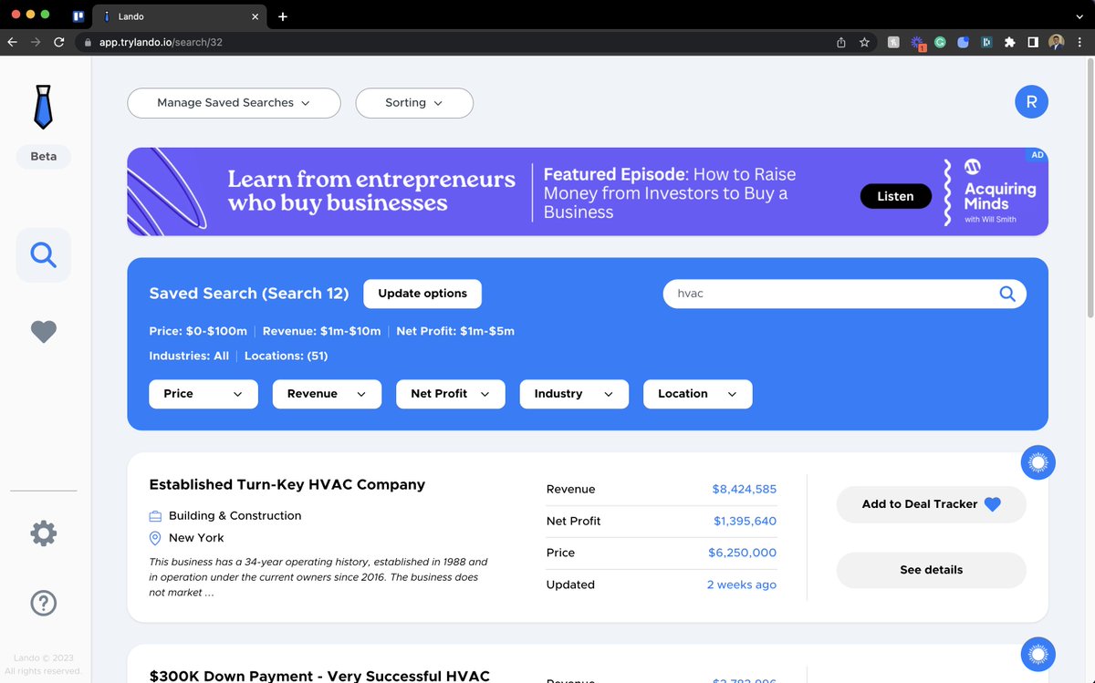Click blue sun badge on Established HVAC card
Image resolution: width=1095 pixels, height=683 pixels.
pyautogui.click(x=1038, y=463)
